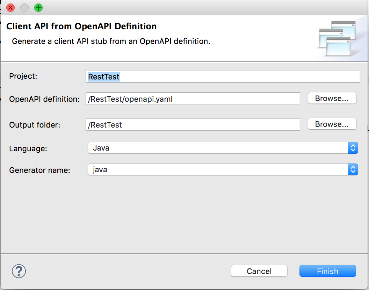Open the Language dropdown stepper arrows
Viewport: 369px width, 290px height.
(x=353, y=148)
